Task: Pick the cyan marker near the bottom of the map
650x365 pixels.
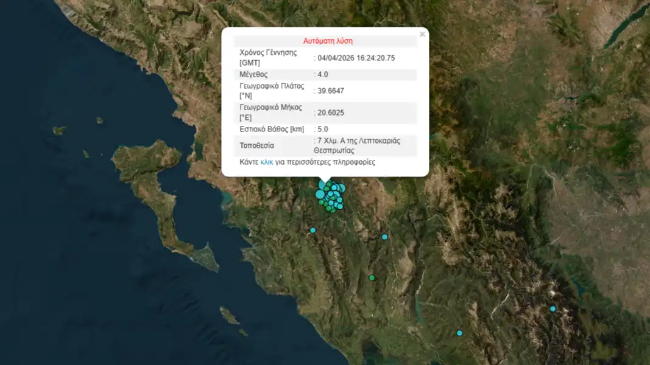Action: tap(459, 333)
